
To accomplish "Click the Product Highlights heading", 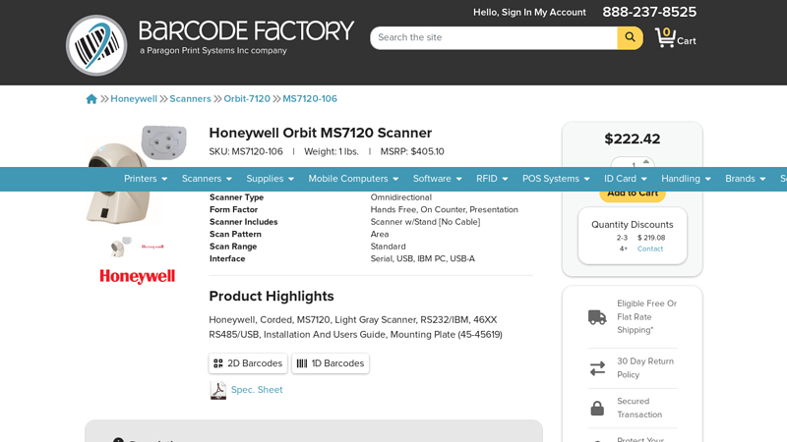I will click(x=272, y=297).
